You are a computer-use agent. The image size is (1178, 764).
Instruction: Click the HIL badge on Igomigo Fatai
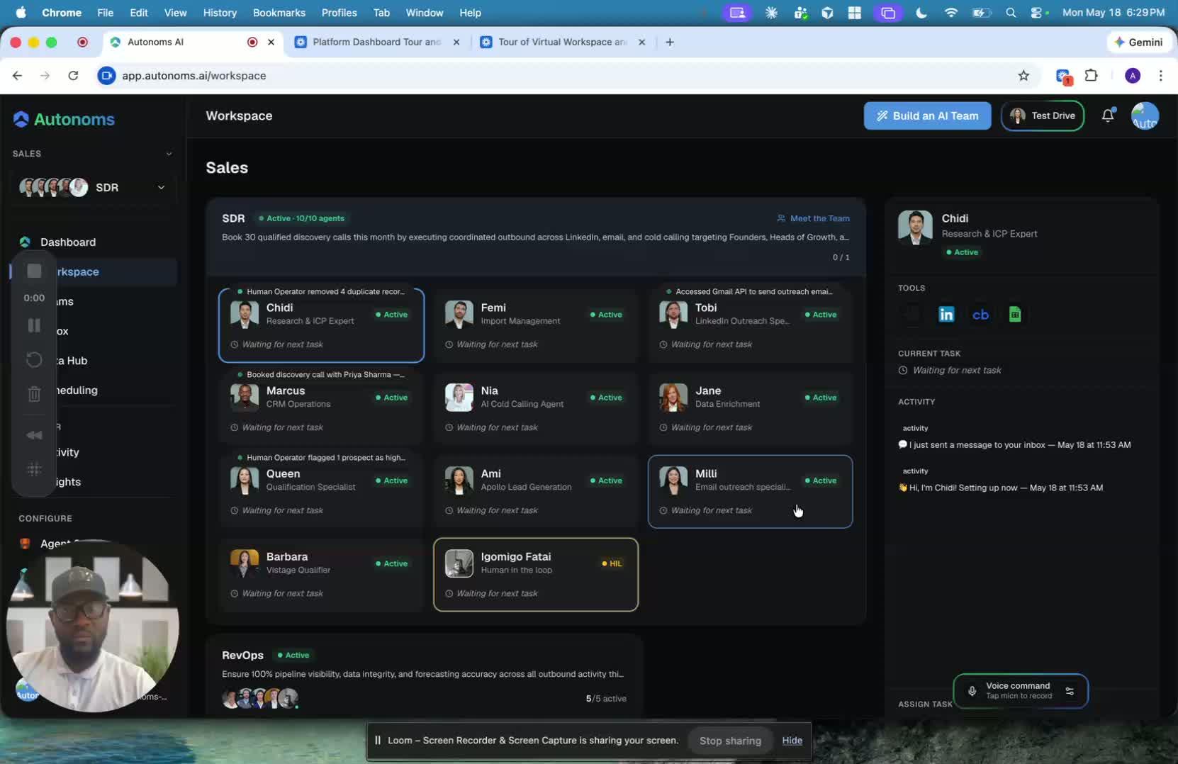pos(612,563)
